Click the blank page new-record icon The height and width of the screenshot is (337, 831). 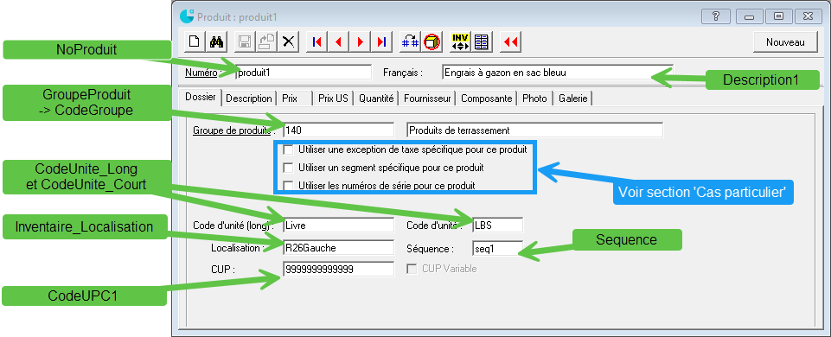195,42
